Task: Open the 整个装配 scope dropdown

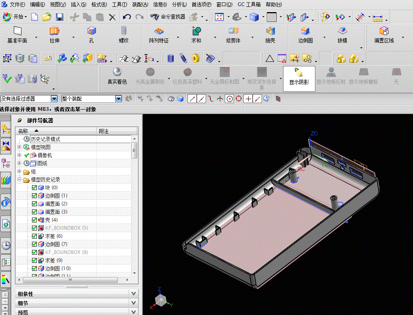Action: click(119, 99)
